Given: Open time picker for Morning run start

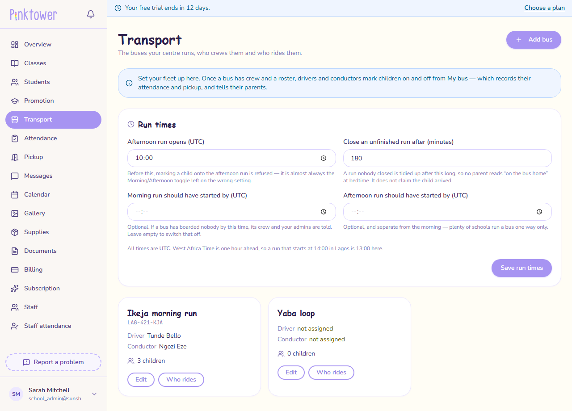Looking at the screenshot, I should click(324, 212).
